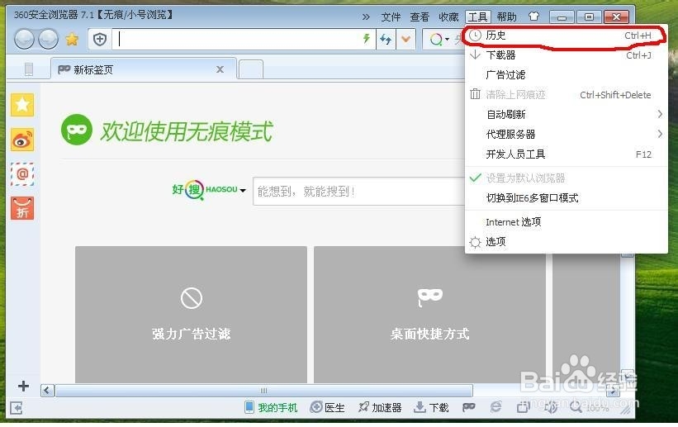Expand the hidden menu chevron
678x427 pixels.
tap(366, 17)
